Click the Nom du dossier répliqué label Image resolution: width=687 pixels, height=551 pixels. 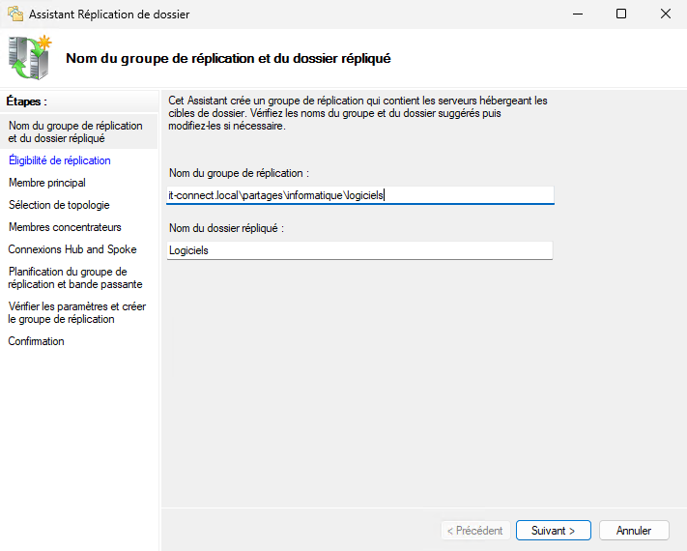pyautogui.click(x=226, y=228)
